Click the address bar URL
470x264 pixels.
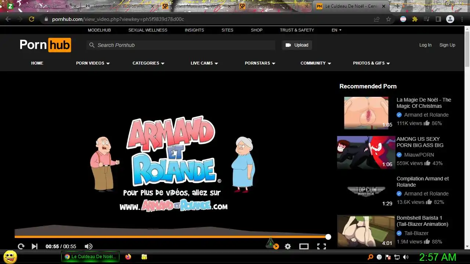click(x=118, y=19)
